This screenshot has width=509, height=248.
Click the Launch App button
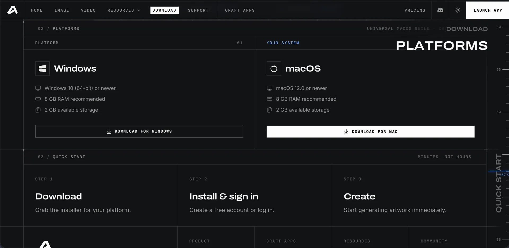click(x=488, y=10)
